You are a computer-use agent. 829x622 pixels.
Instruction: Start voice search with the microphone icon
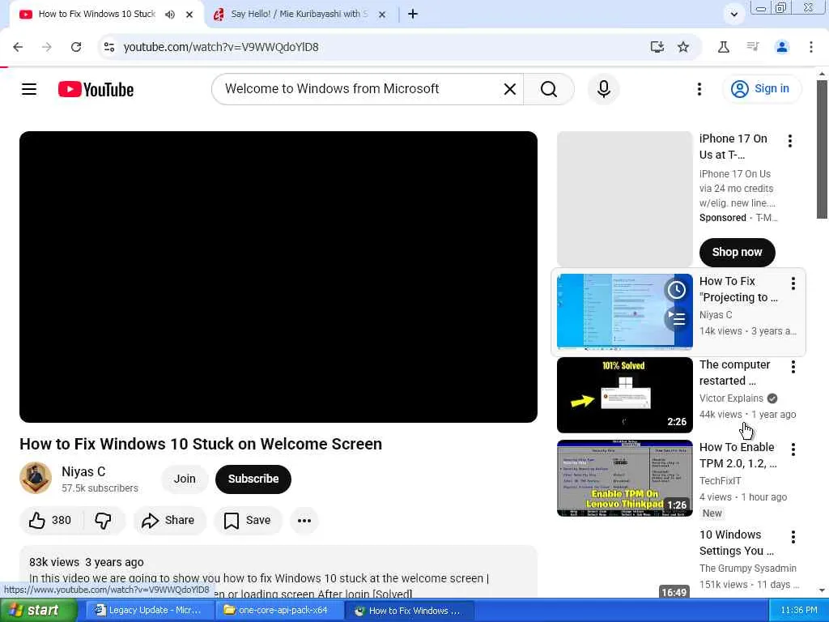[604, 89]
